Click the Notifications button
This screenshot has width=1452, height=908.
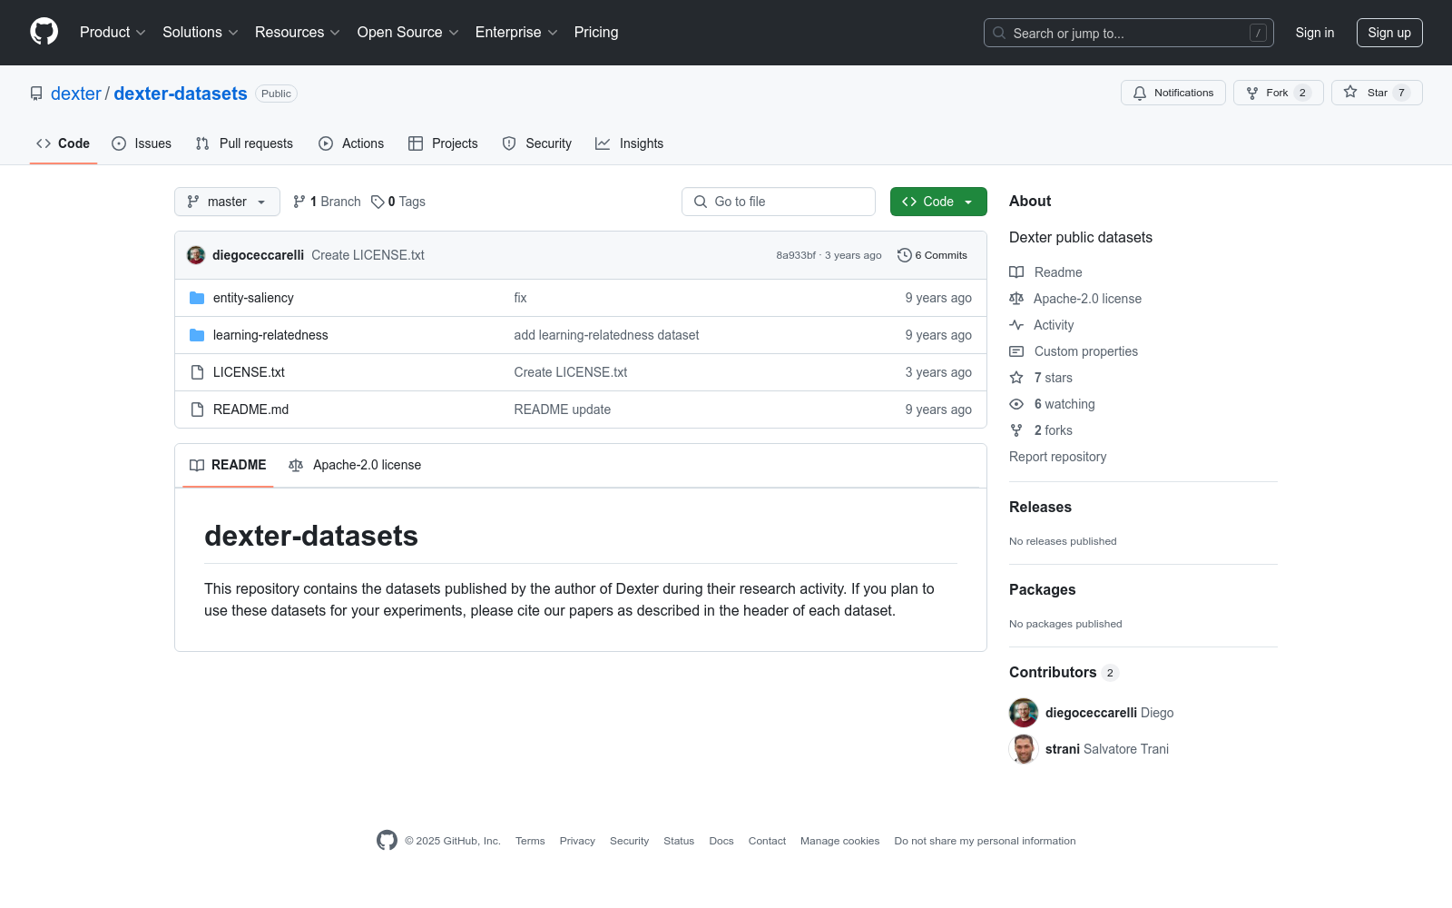click(x=1173, y=93)
